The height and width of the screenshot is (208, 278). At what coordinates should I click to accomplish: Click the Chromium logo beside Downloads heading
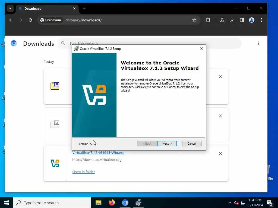point(14,43)
